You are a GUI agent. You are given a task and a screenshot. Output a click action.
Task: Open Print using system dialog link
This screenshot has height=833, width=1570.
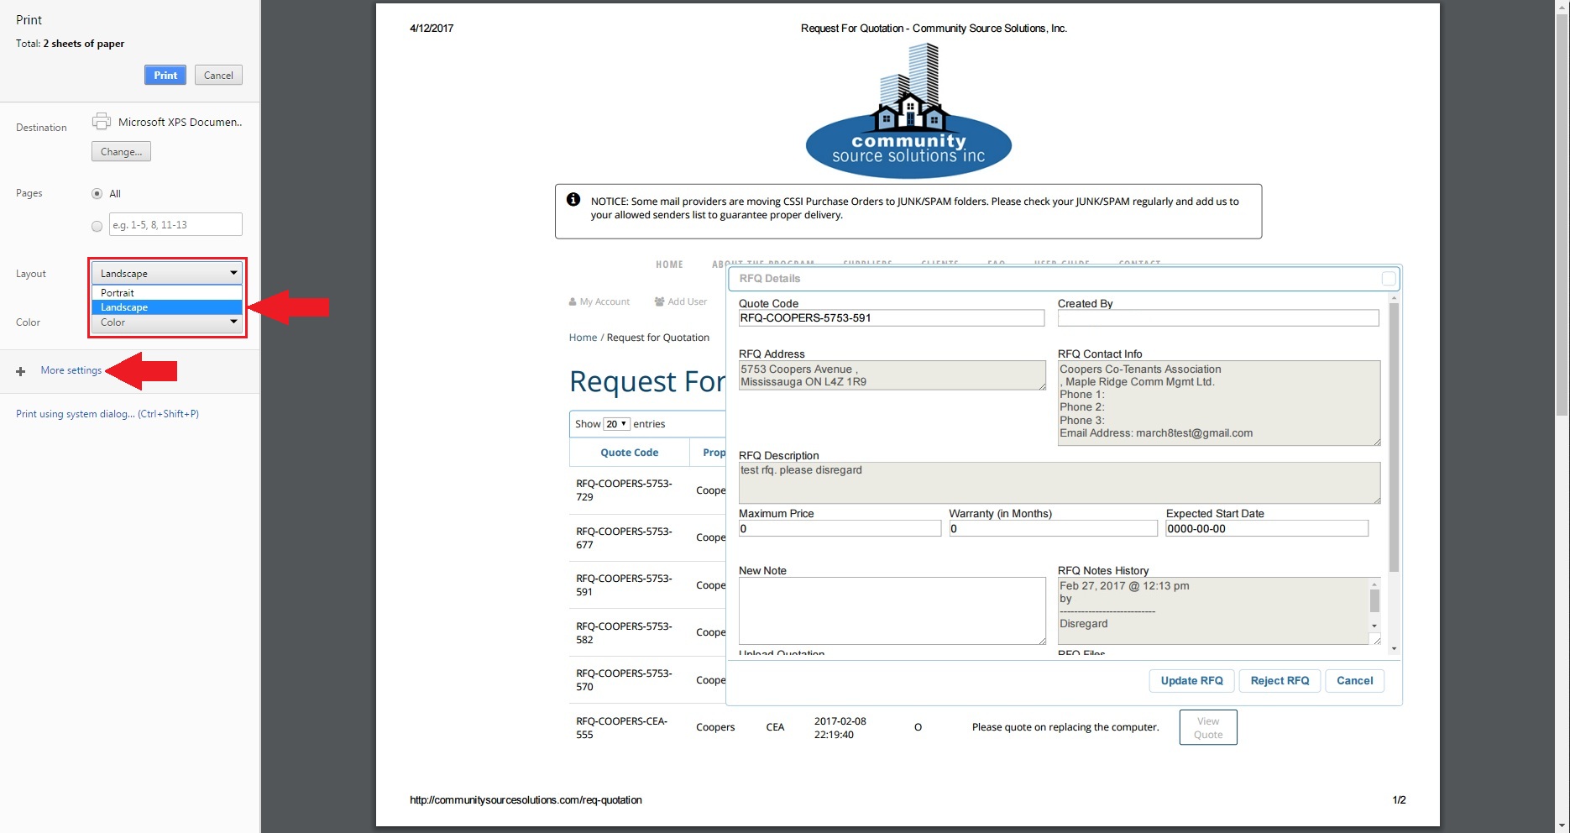click(107, 414)
